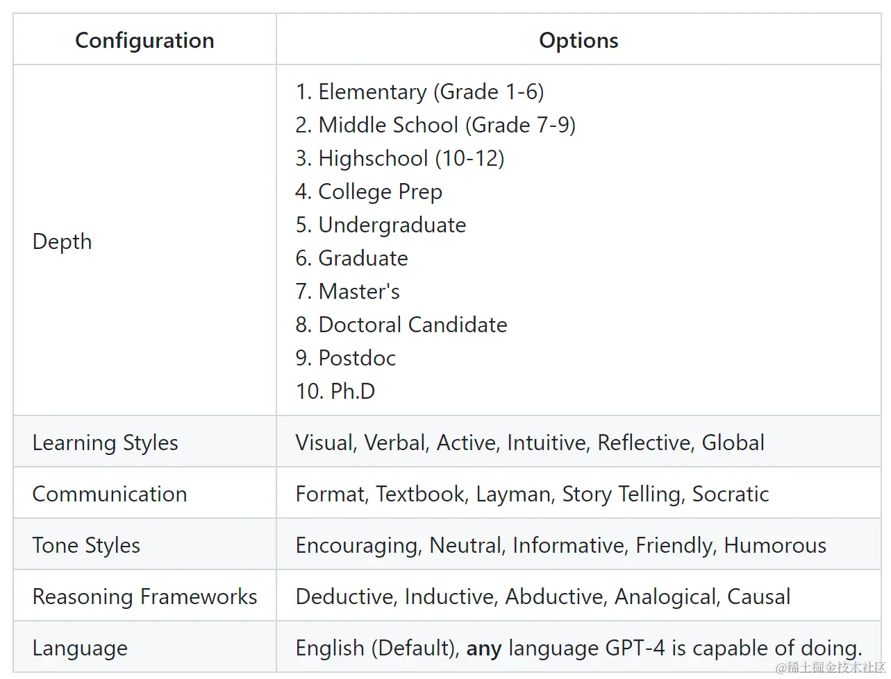This screenshot has height=679, width=891.
Task: Click Doctoral Candidate in the list
Action: tap(401, 325)
